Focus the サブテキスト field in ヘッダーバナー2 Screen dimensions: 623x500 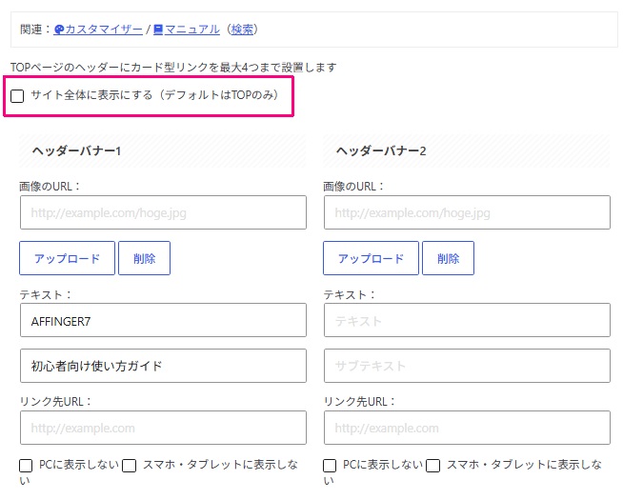pyautogui.click(x=467, y=366)
